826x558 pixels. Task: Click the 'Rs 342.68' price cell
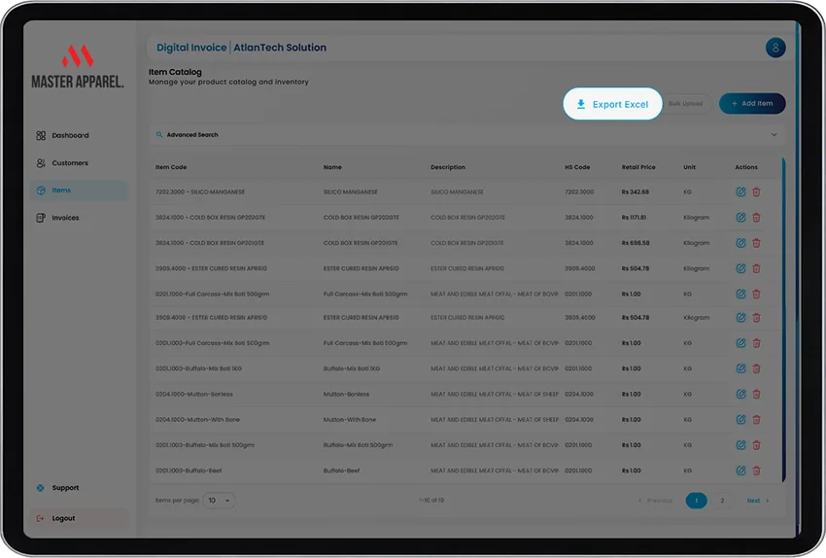coord(636,192)
